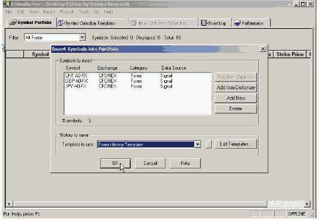Expand the Template to use dropdown

pyautogui.click(x=198, y=144)
